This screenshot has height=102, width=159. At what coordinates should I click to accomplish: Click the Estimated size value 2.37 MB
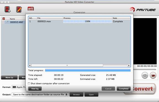(x=110, y=79)
